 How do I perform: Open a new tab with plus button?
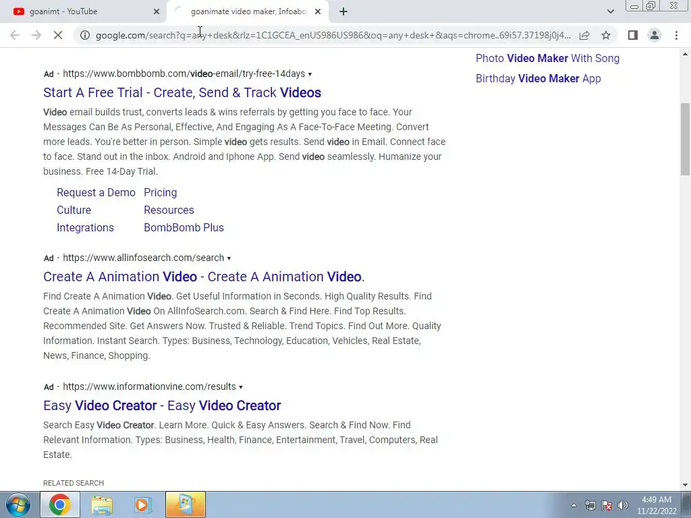(x=343, y=11)
